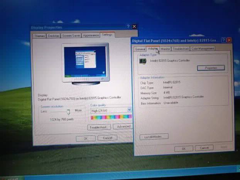240x180 pixels.
Task: Click the Adapter String value text
Action: 184,97
